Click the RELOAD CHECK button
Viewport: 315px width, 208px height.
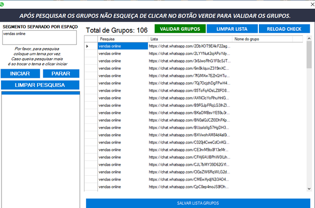click(284, 29)
